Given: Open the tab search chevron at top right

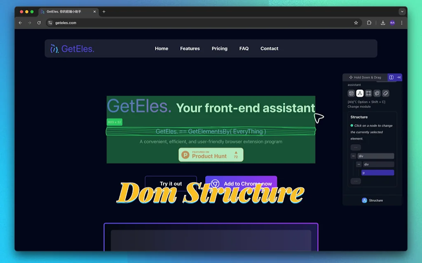Looking at the screenshot, I should click(x=402, y=12).
